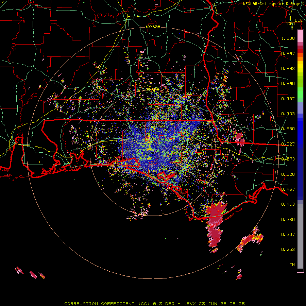
Task: Click the 0.467 scale label
Action: [288, 189]
